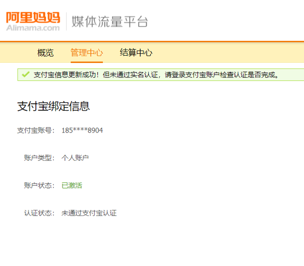
Task: Open the 概览 tab
Action: pyautogui.click(x=45, y=53)
